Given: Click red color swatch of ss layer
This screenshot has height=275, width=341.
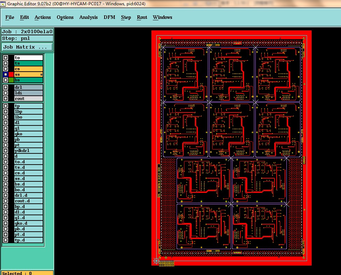Looking at the screenshot, I should coord(11,74).
